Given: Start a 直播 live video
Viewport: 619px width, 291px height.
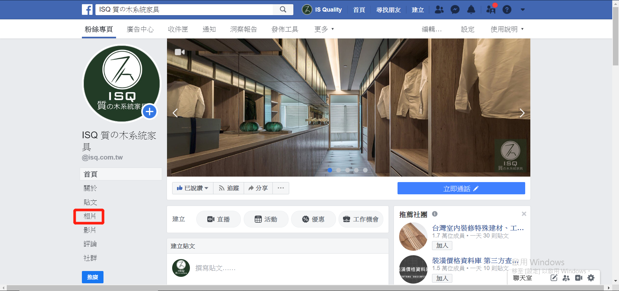Looking at the screenshot, I should coord(218,219).
